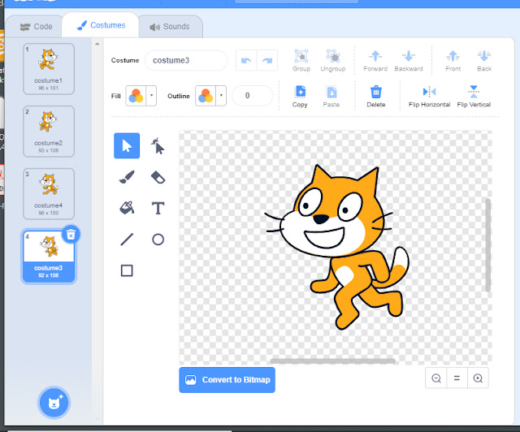
Task: Switch to the Costumes tab
Action: [x=101, y=25]
